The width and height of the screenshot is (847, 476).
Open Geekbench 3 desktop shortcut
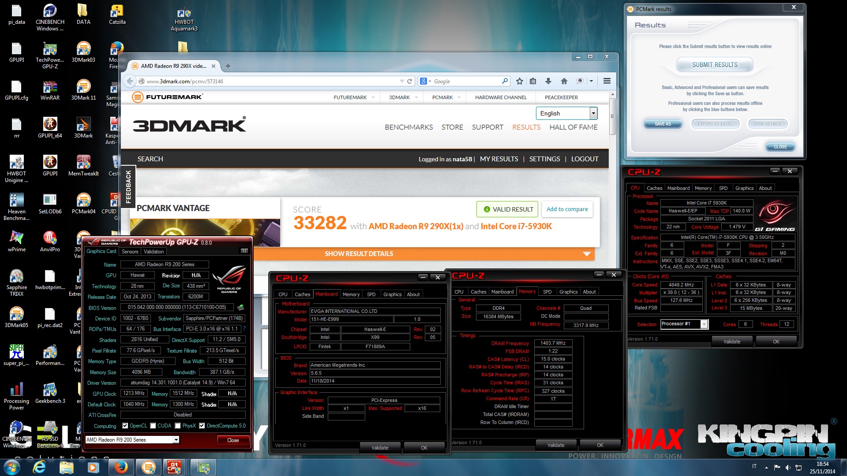50,393
